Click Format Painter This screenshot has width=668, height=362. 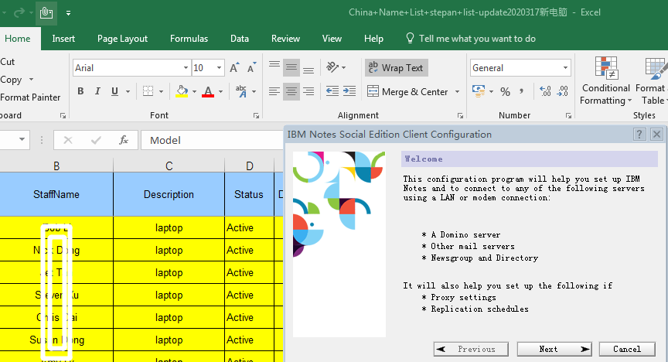(x=30, y=97)
